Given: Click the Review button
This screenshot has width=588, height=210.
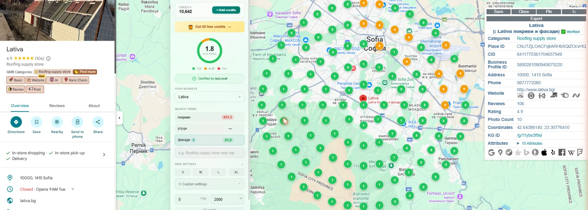Looking at the screenshot, I should point(16,89).
